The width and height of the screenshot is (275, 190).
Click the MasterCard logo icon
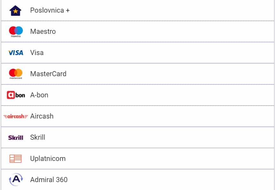pyautogui.click(x=16, y=74)
